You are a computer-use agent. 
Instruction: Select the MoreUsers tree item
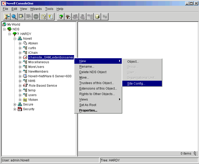(x=36, y=67)
